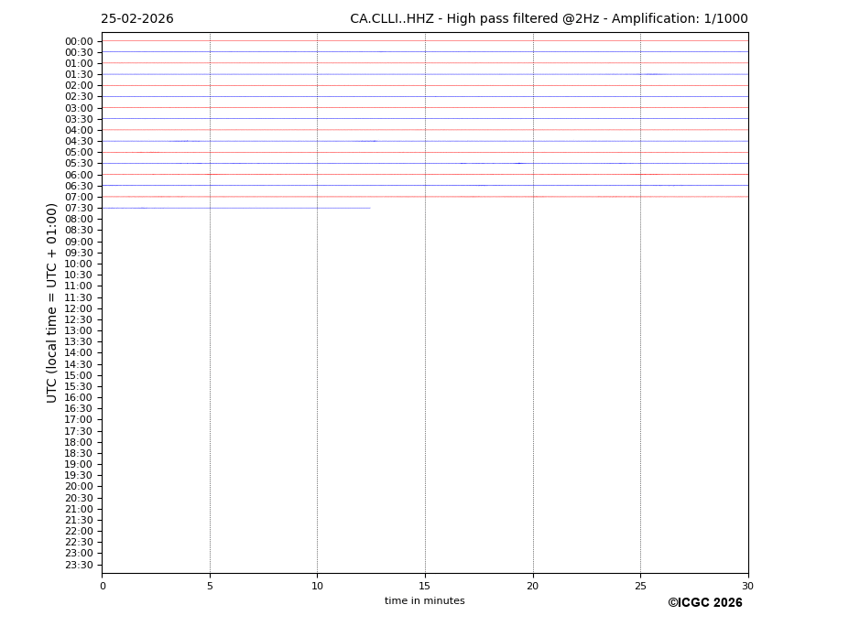Image resolution: width=849 pixels, height=637 pixels.
Task: Select the 23:30 time row label
Action: [x=79, y=565]
